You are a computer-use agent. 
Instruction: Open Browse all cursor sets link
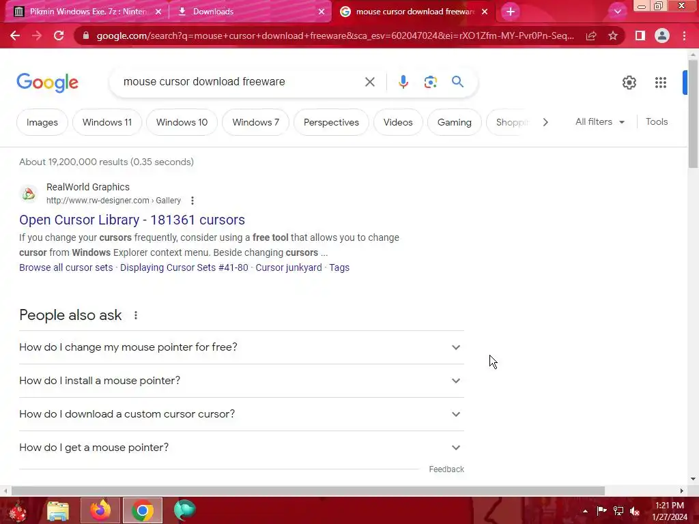coord(66,267)
